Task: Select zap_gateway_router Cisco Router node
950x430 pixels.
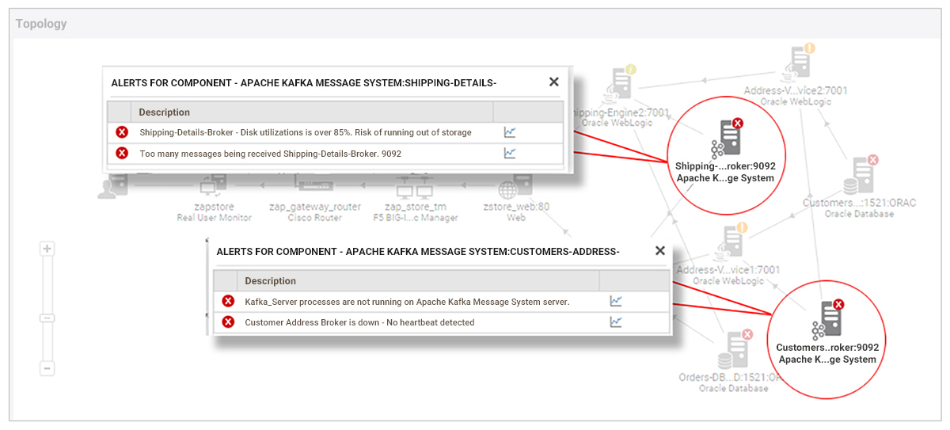Action: click(315, 185)
